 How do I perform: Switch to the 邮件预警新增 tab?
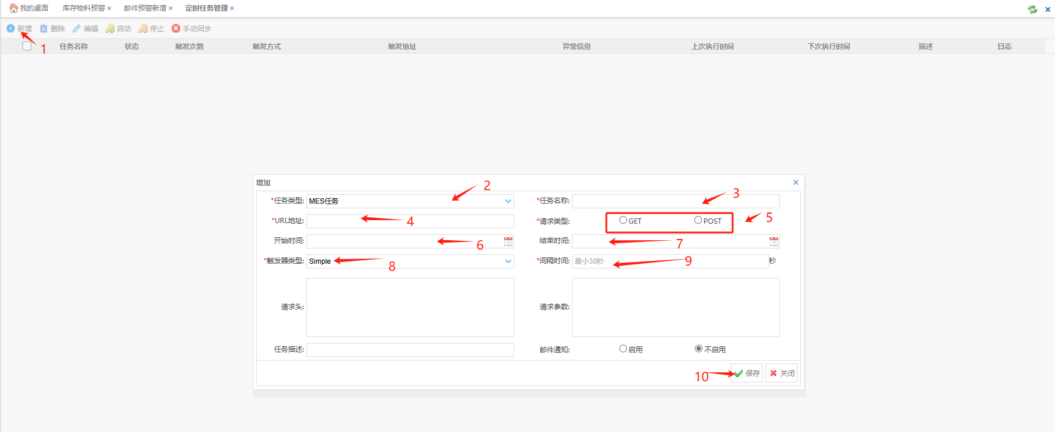[x=145, y=8]
